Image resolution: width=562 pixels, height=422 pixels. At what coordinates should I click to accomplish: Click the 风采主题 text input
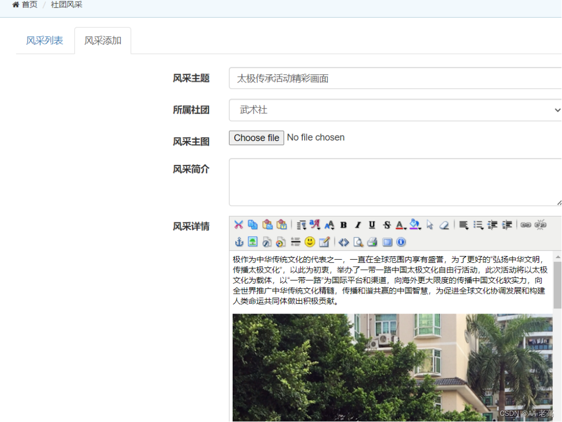point(396,78)
